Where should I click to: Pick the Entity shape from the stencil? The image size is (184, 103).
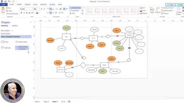pos(5,42)
